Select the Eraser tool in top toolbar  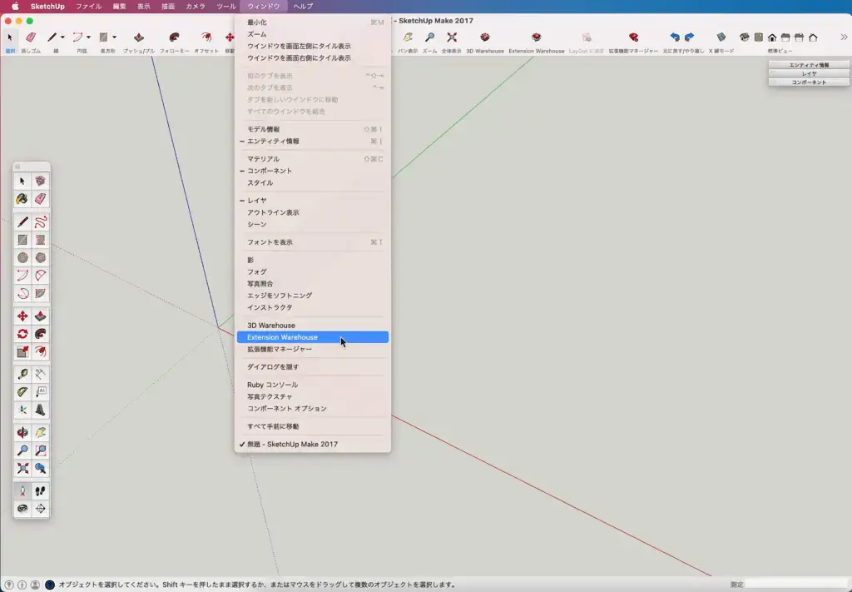click(31, 37)
